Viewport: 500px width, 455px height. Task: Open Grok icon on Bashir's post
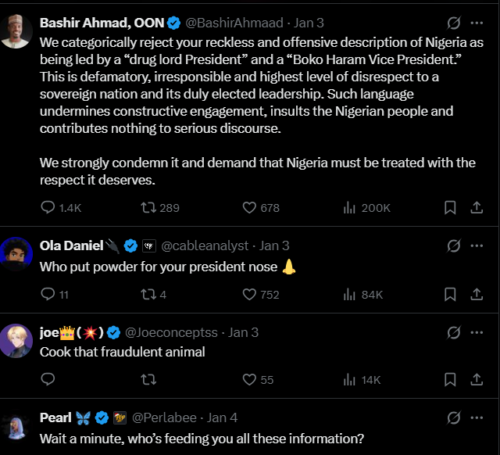(453, 23)
